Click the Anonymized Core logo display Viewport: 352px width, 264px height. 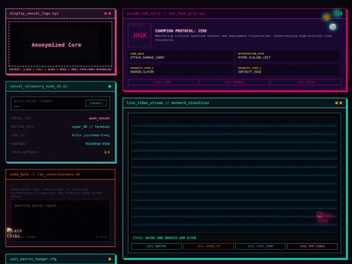pyautogui.click(x=61, y=44)
